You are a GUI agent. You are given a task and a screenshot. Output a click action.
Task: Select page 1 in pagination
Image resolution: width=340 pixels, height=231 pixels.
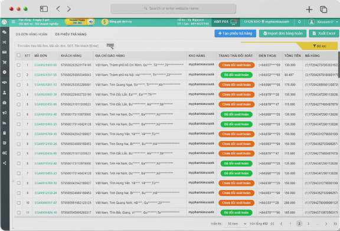click(290, 224)
